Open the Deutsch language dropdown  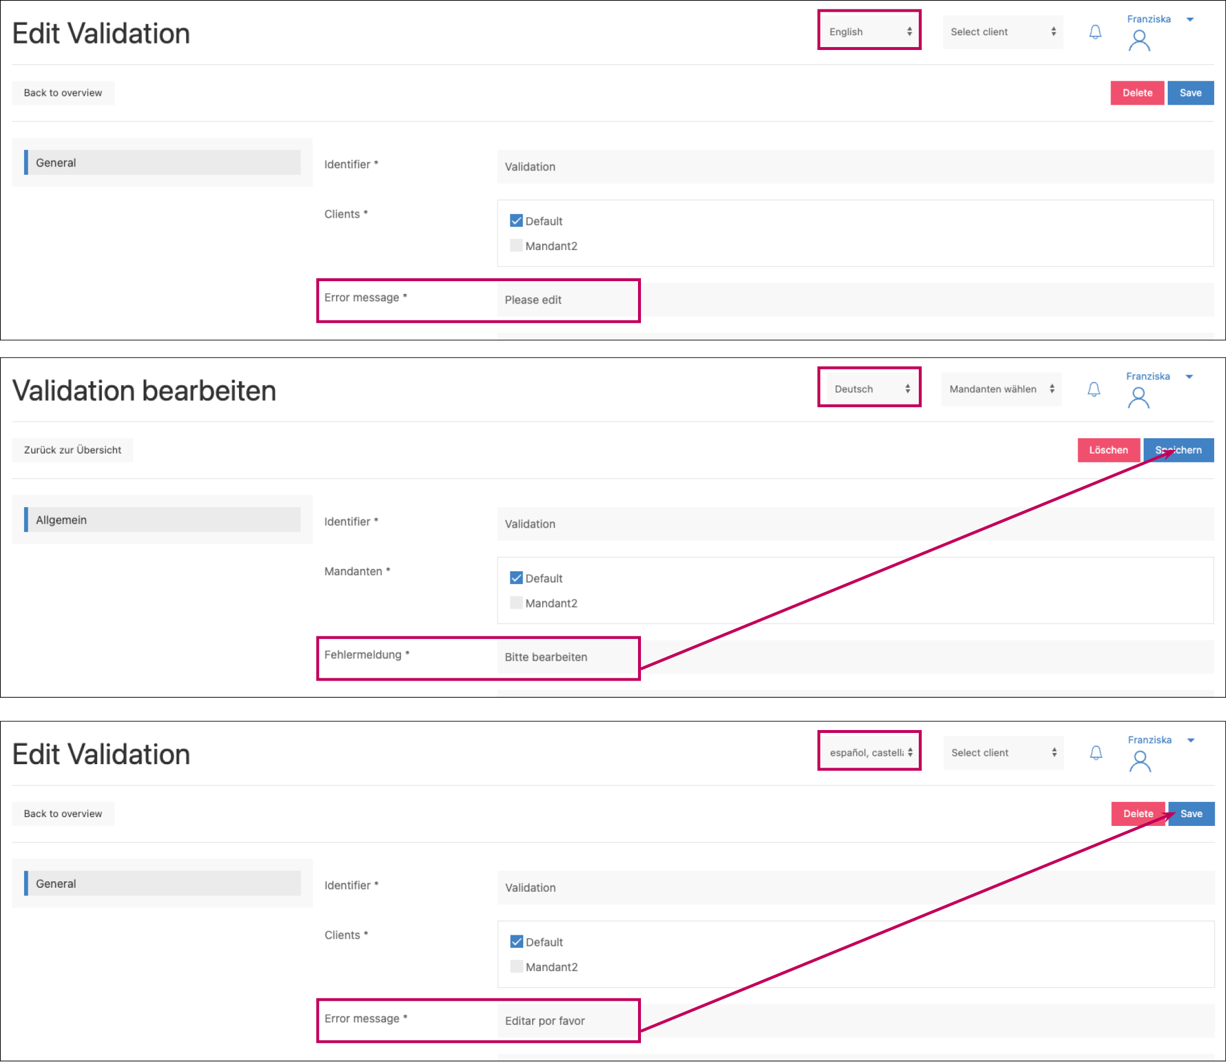869,389
